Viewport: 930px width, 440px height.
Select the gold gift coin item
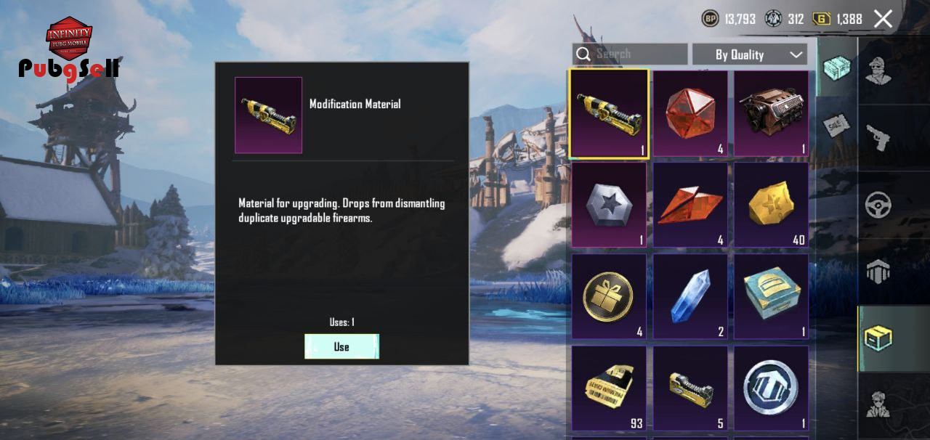point(609,296)
